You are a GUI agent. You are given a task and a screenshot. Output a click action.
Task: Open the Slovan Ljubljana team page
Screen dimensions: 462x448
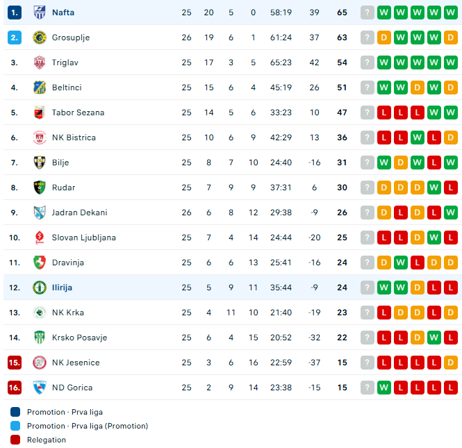click(x=83, y=238)
